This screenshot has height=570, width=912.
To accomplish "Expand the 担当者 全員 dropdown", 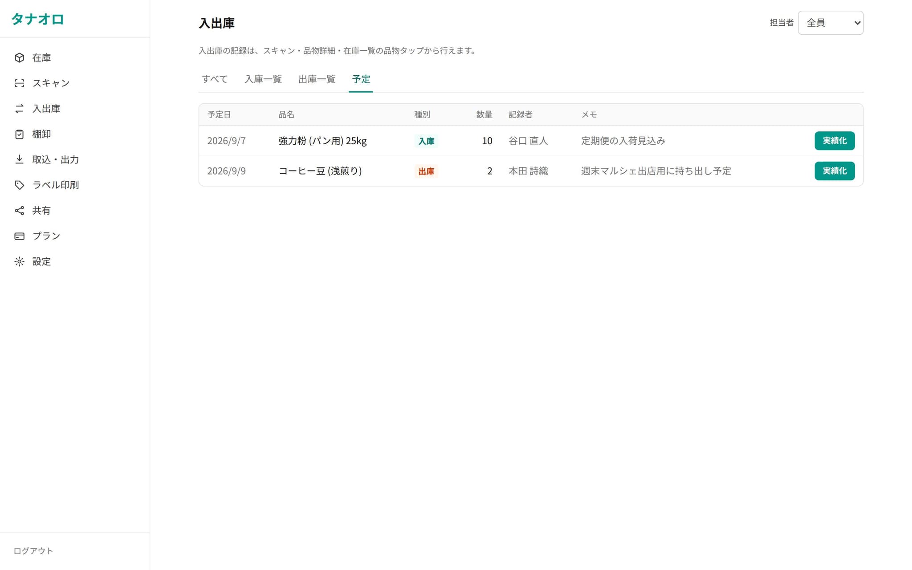I will point(831,23).
